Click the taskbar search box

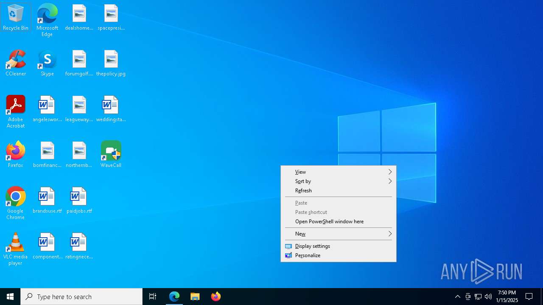[x=81, y=297]
